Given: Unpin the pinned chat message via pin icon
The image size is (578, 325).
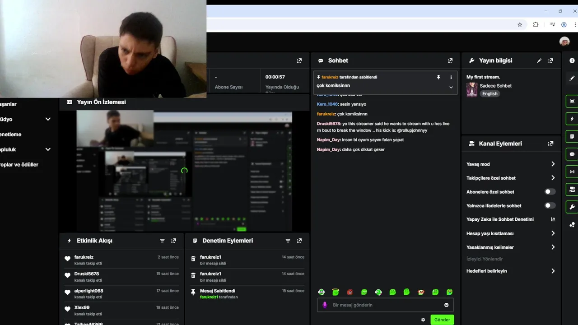Looking at the screenshot, I should point(438,77).
